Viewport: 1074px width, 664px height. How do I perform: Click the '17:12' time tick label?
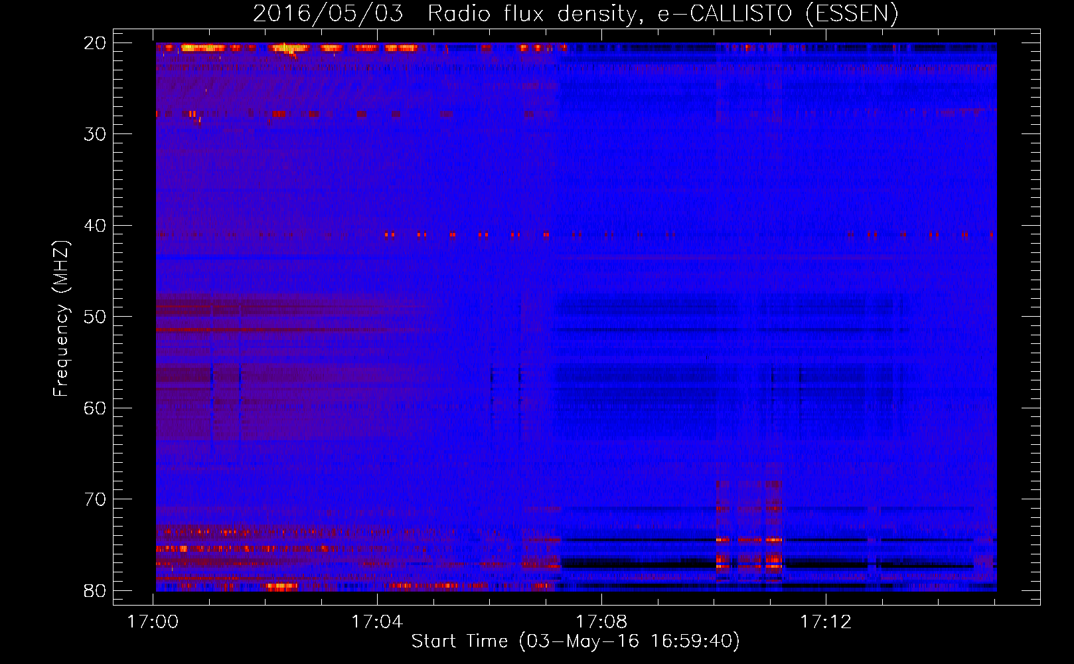coord(826,622)
